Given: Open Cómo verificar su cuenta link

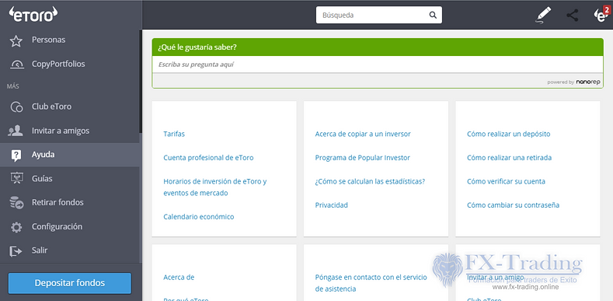Looking at the screenshot, I should click(507, 181).
